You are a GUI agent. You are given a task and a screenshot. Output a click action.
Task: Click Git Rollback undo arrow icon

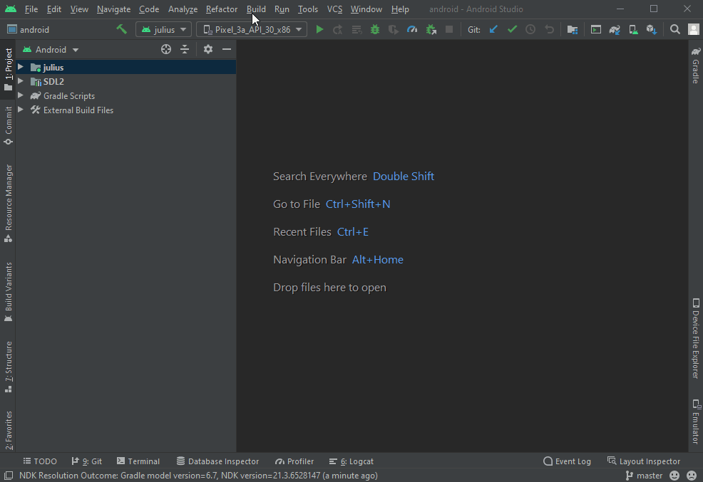[549, 29]
